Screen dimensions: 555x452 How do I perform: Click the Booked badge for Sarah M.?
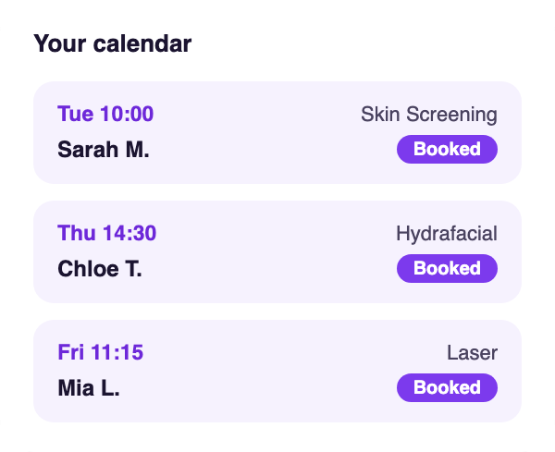click(447, 149)
